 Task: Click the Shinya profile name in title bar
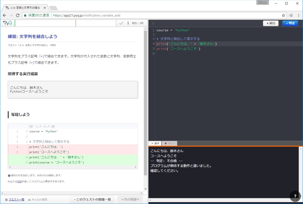262,3
